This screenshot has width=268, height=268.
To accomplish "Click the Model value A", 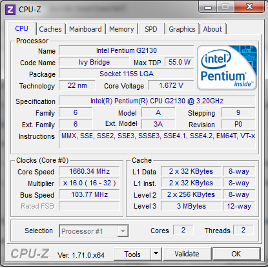I will coord(158,112).
